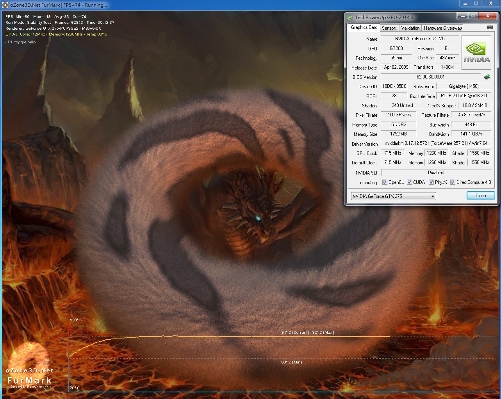Click the Bandwidth value 141.1 GB/s
501x399 pixels.
471,134
